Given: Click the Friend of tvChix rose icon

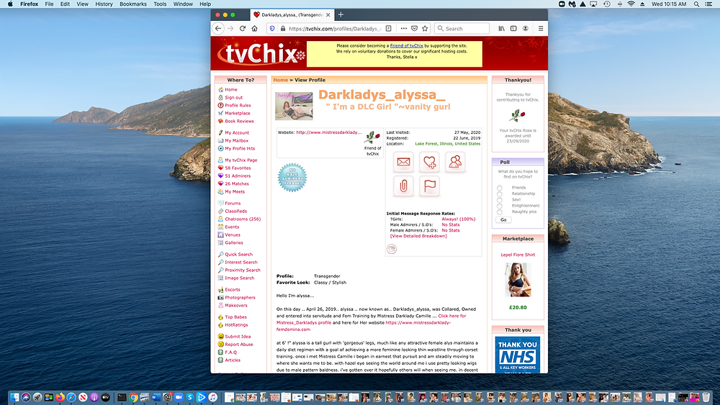Looking at the screenshot, I should pos(372,137).
